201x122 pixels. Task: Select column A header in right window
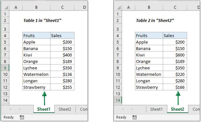(128, 7)
